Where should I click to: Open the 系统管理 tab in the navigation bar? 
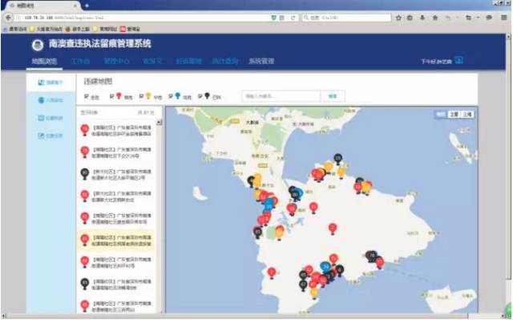click(x=261, y=61)
